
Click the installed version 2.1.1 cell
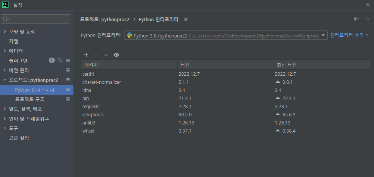click(184, 82)
